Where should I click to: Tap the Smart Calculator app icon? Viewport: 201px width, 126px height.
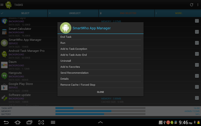4,32
